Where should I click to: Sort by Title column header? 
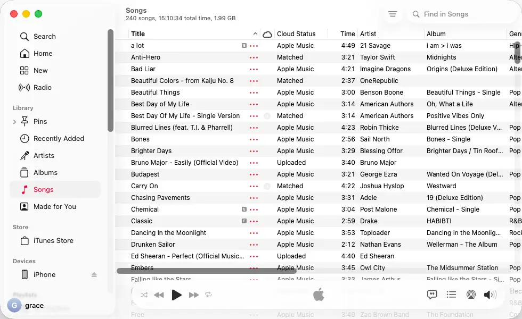click(194, 34)
